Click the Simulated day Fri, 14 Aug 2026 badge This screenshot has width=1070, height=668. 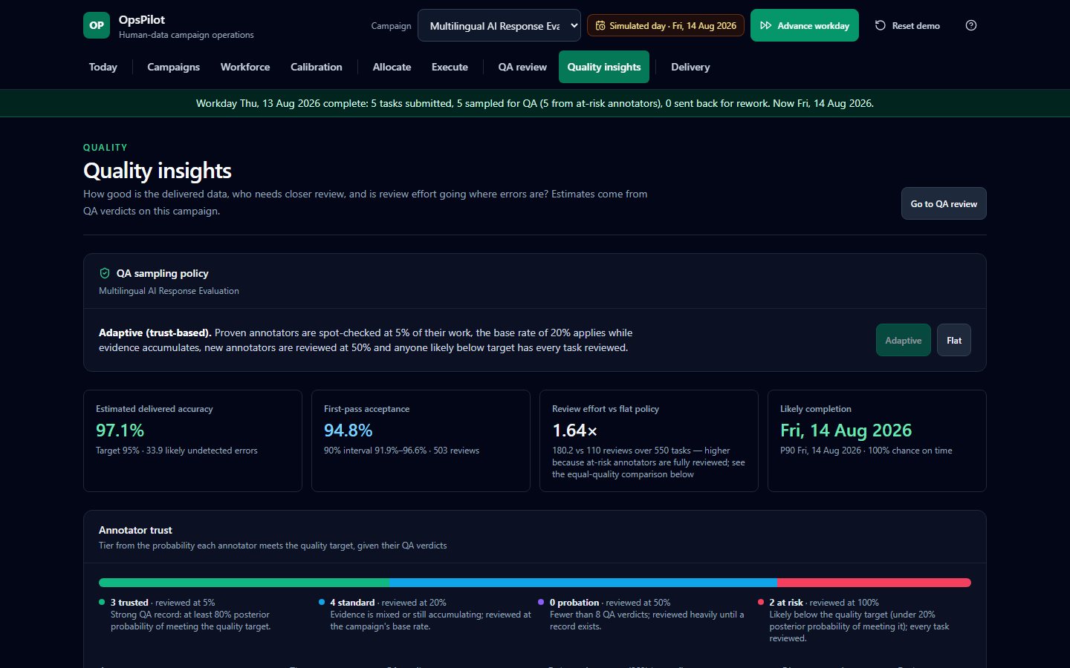[x=666, y=25]
